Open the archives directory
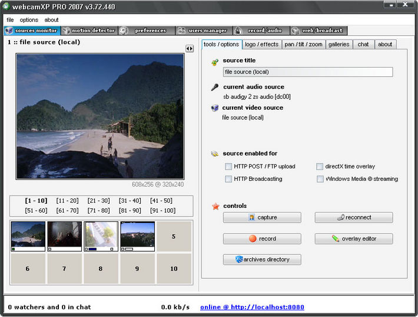The height and width of the screenshot is (317, 418). coord(262,259)
